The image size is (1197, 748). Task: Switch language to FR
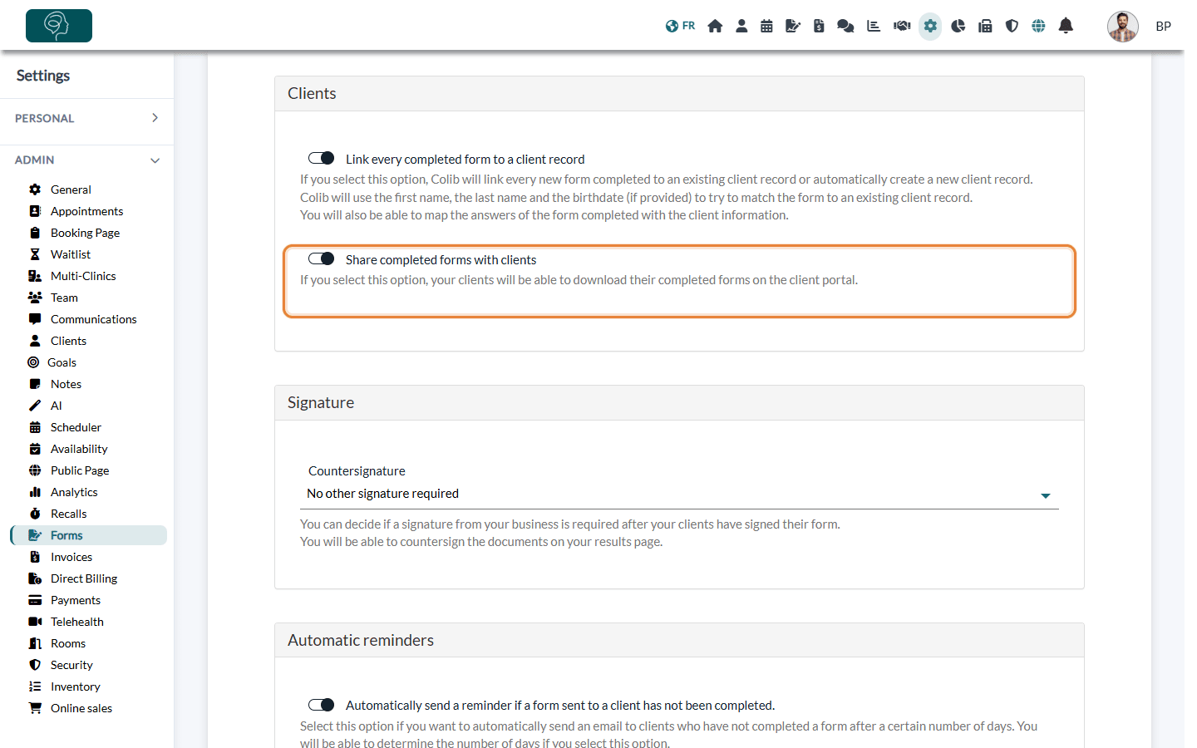680,26
